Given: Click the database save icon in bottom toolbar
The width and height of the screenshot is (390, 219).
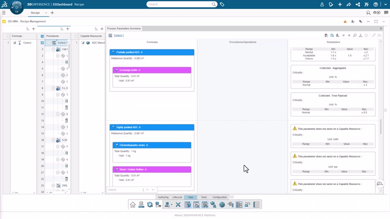Looking at the screenshot, I should (141, 204).
